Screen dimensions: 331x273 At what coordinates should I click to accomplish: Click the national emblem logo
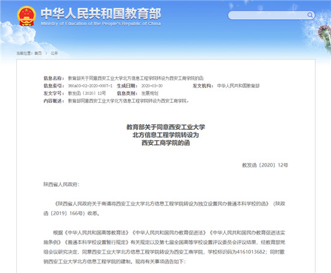[x=26, y=16]
